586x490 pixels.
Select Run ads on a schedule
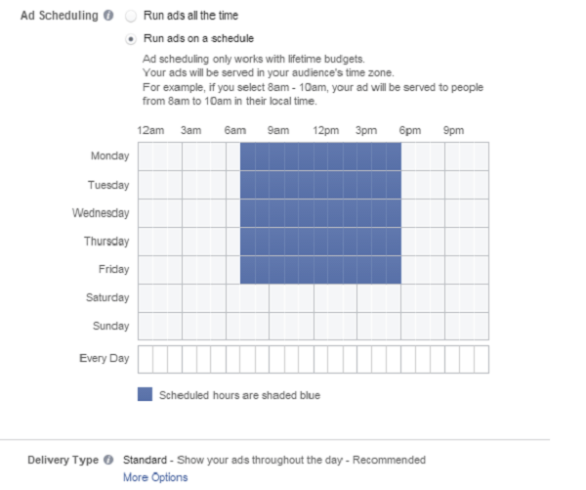click(x=131, y=39)
